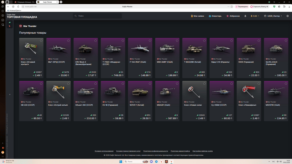Open the Условия использования link

pyautogui.click(x=104, y=151)
